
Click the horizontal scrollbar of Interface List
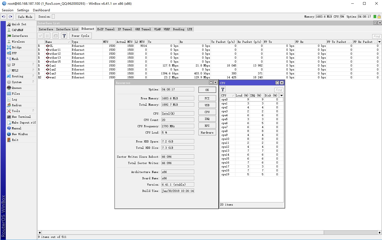click(x=182, y=232)
